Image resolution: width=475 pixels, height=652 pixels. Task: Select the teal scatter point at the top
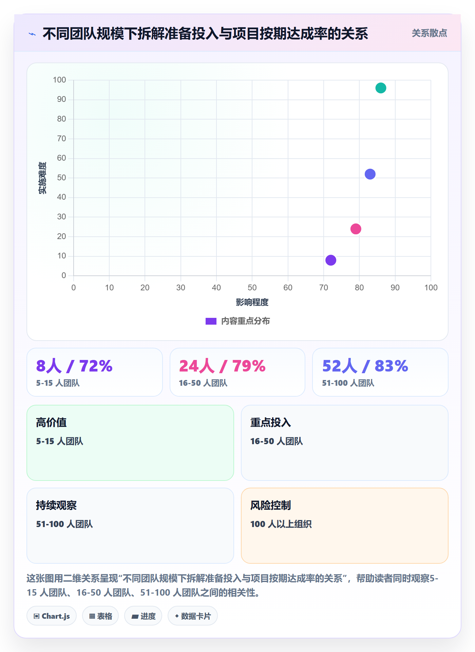[x=381, y=88]
